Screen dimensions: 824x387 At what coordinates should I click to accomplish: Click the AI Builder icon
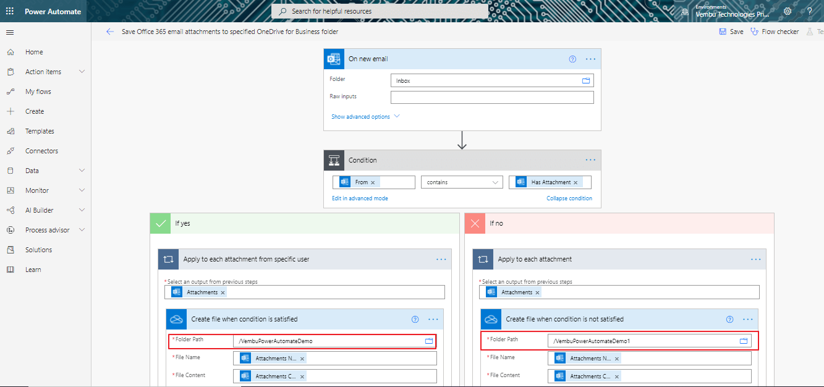point(10,210)
